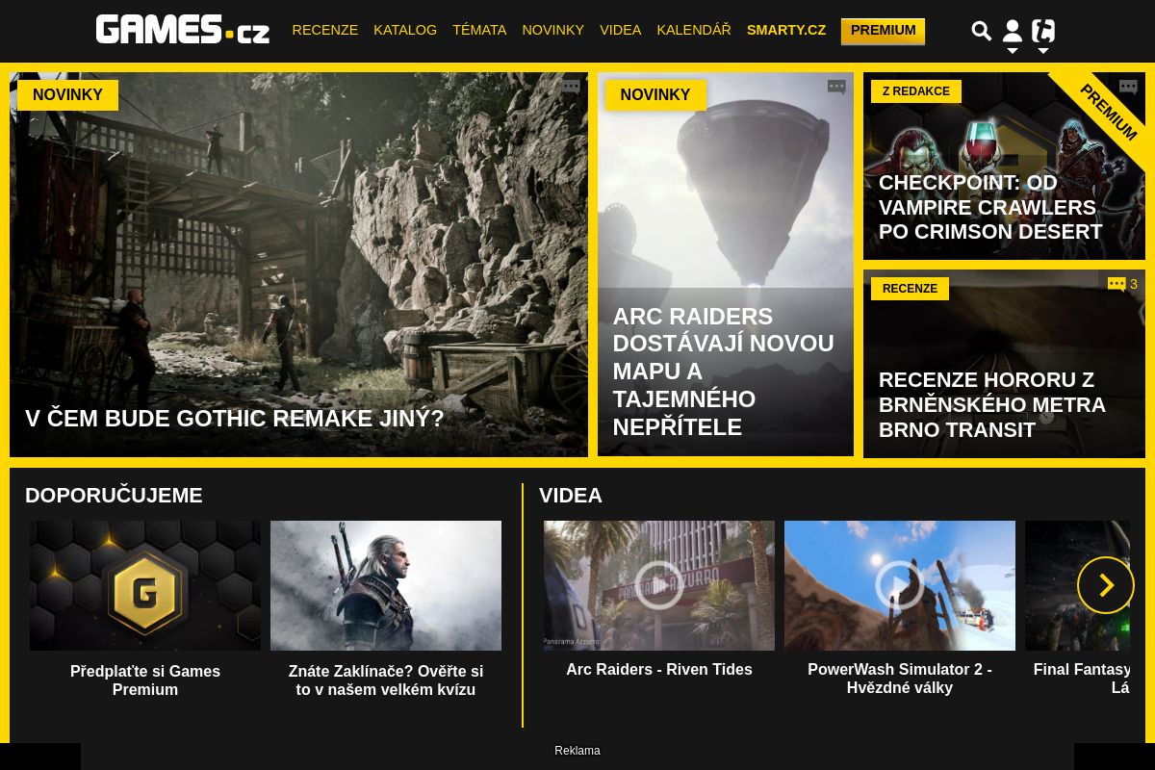Click the user account icon

pos(1012,31)
